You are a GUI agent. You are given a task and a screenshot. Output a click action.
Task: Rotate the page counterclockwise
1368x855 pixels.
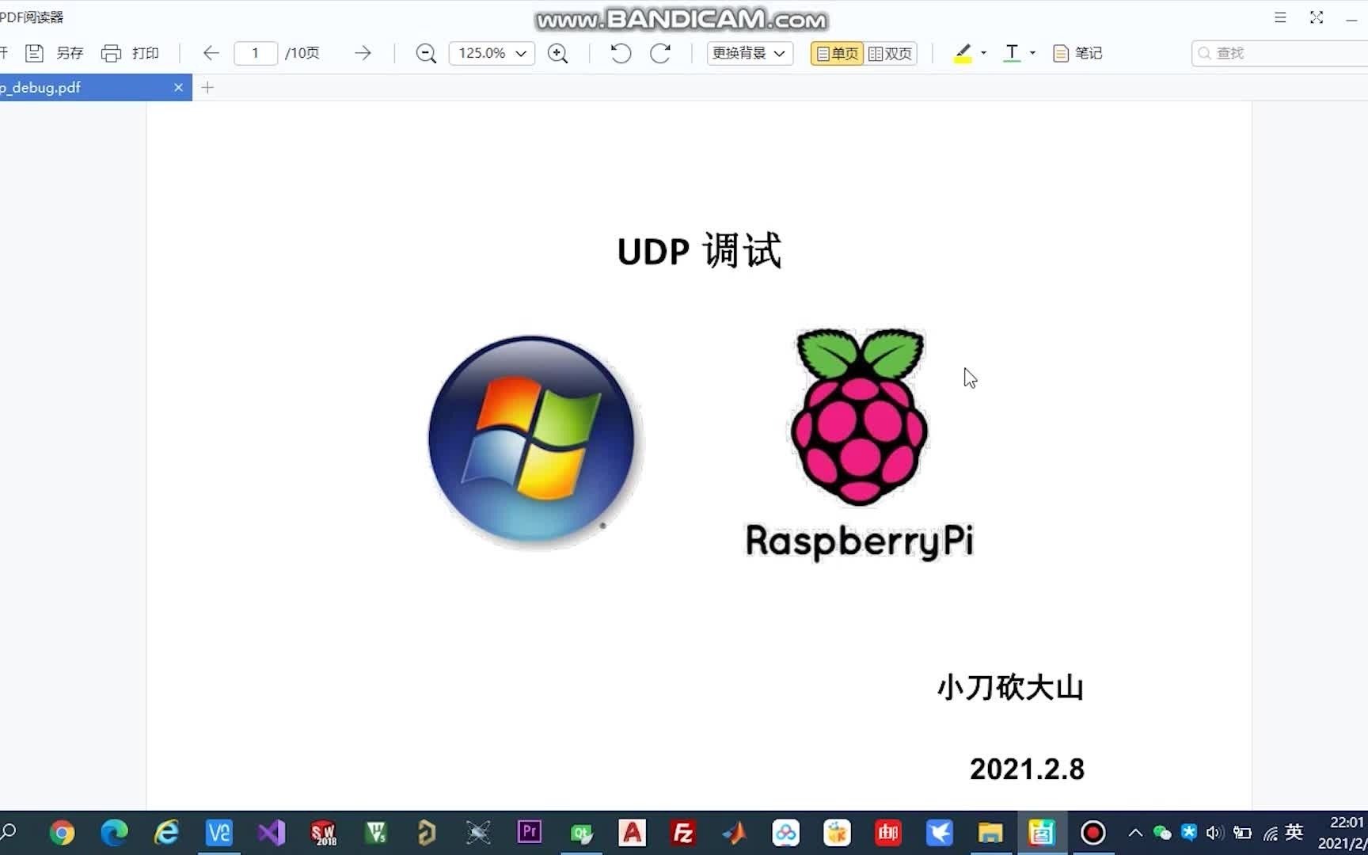tap(621, 53)
